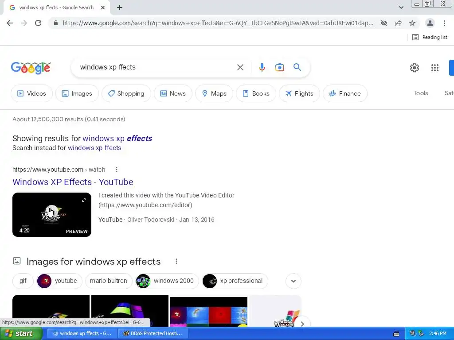This screenshot has width=454, height=340.
Task: Switch to the News filter
Action: tap(173, 93)
